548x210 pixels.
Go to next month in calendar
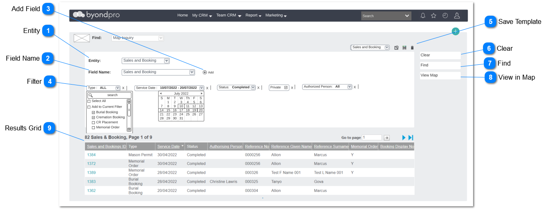(202, 94)
